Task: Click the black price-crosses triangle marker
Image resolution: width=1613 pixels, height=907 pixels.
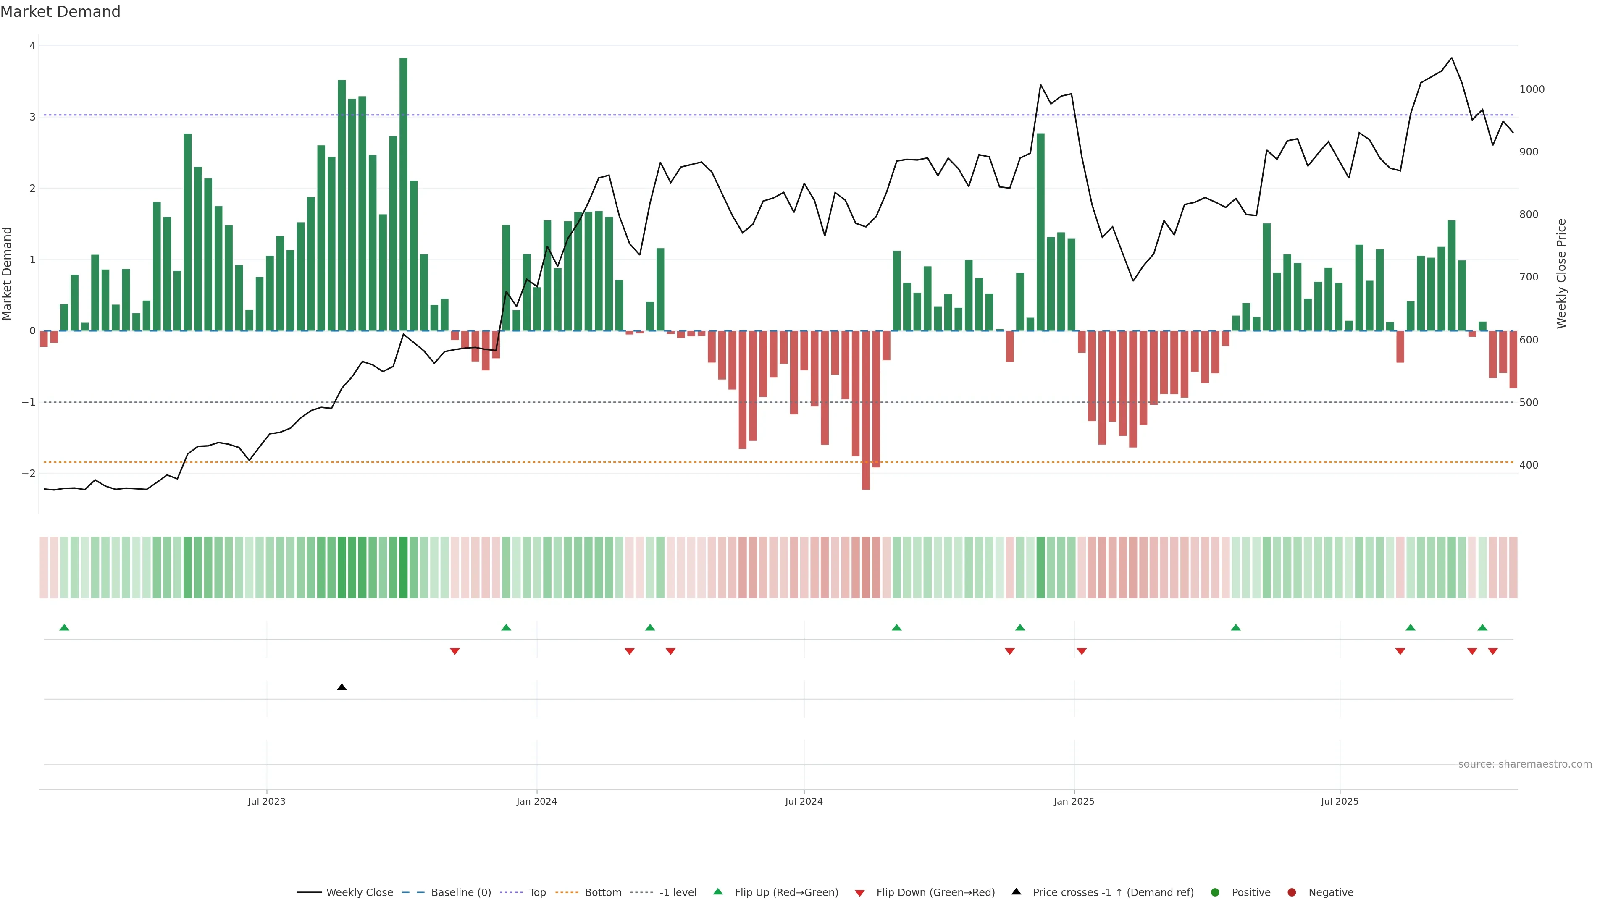Action: coord(341,687)
